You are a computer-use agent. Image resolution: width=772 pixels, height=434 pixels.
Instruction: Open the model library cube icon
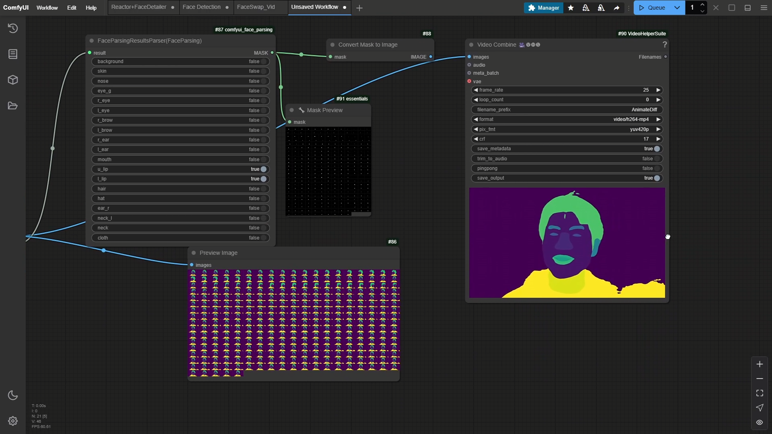(x=13, y=80)
